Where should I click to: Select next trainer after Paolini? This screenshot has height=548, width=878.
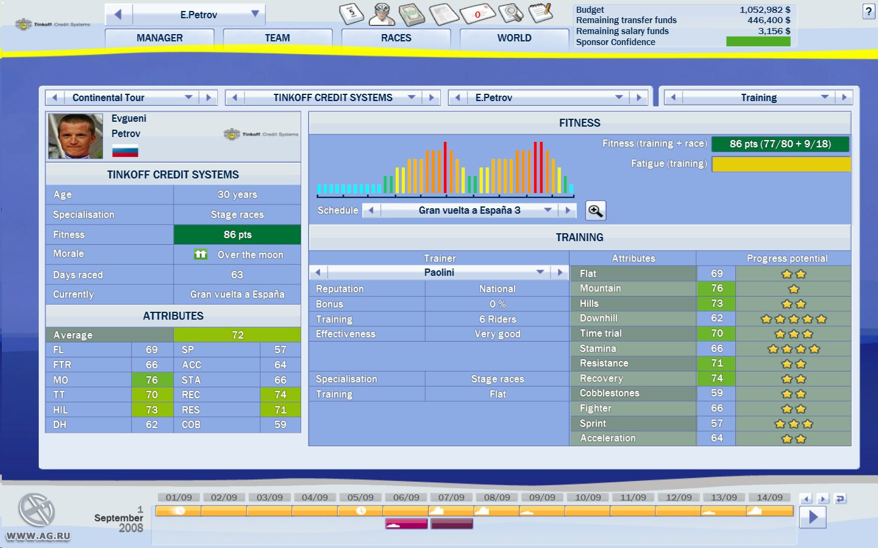tap(560, 272)
